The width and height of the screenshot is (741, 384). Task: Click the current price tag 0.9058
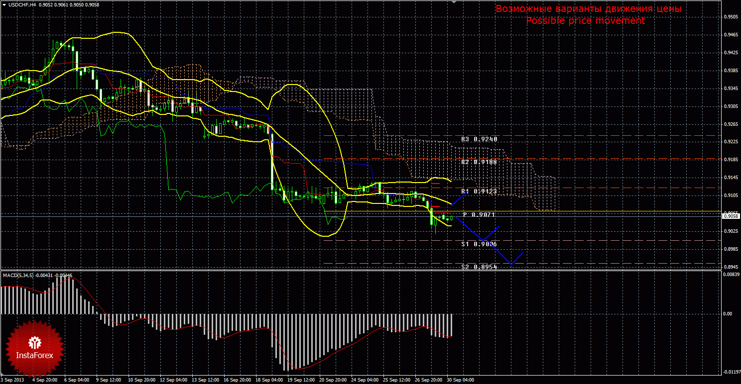[731, 216]
